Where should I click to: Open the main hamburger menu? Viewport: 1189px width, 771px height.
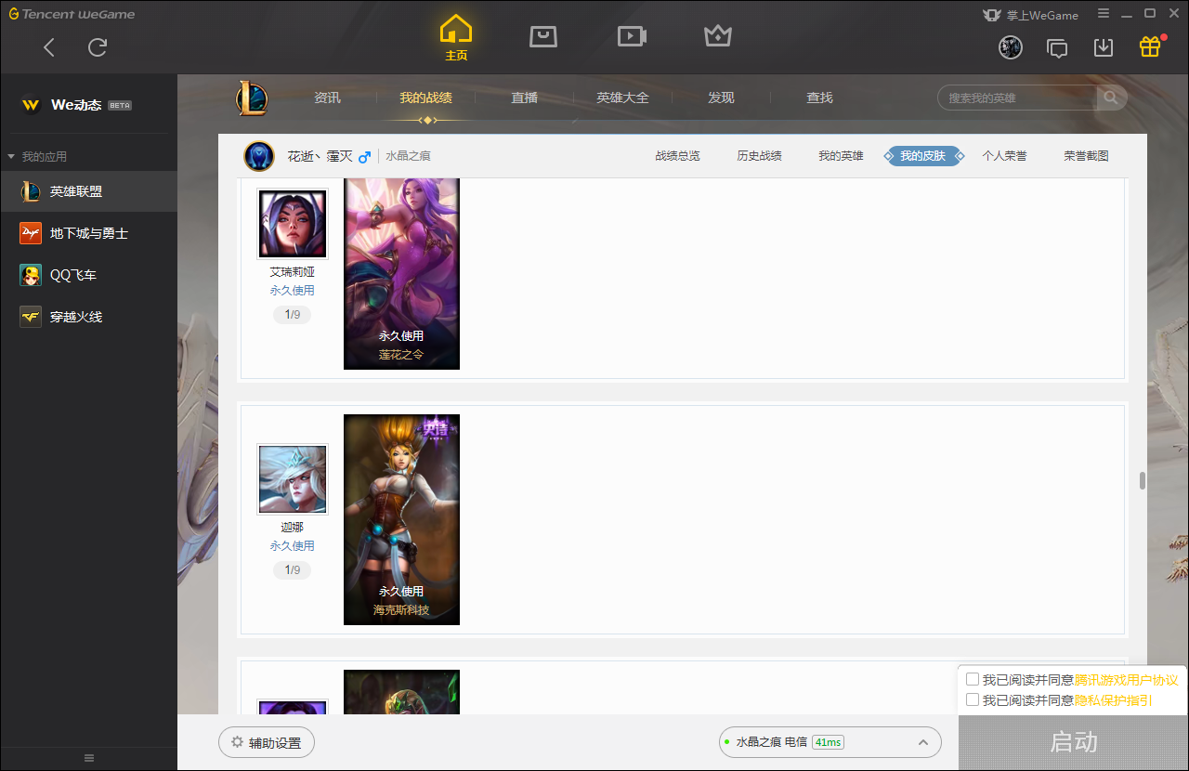pyautogui.click(x=1104, y=14)
